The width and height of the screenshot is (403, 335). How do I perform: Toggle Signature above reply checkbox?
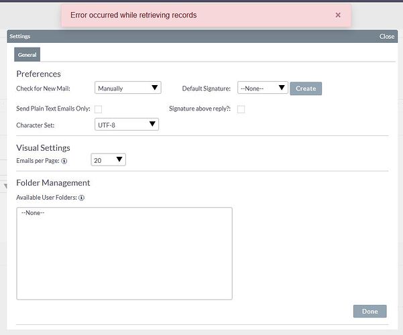tap(241, 109)
